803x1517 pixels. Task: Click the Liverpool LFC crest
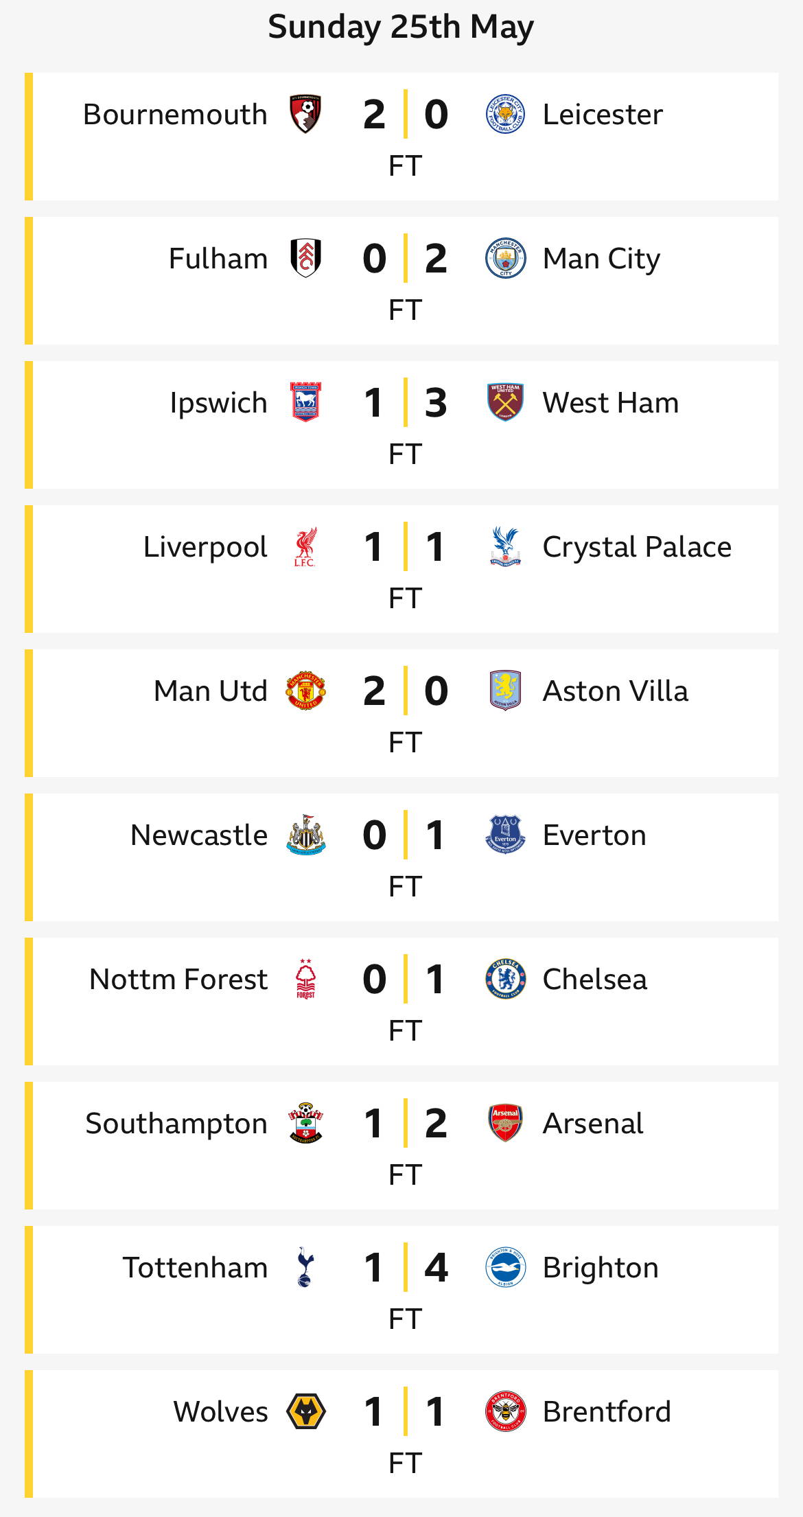click(x=305, y=546)
